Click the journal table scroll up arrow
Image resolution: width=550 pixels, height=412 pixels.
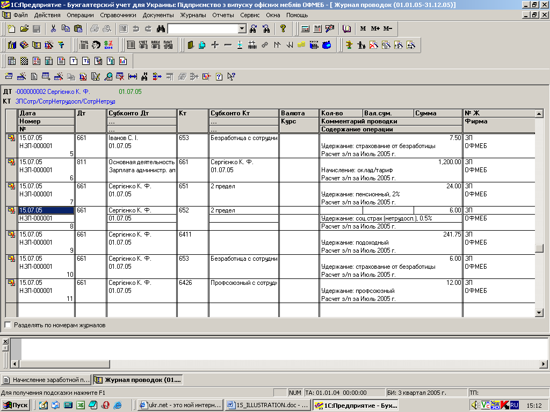click(x=539, y=114)
